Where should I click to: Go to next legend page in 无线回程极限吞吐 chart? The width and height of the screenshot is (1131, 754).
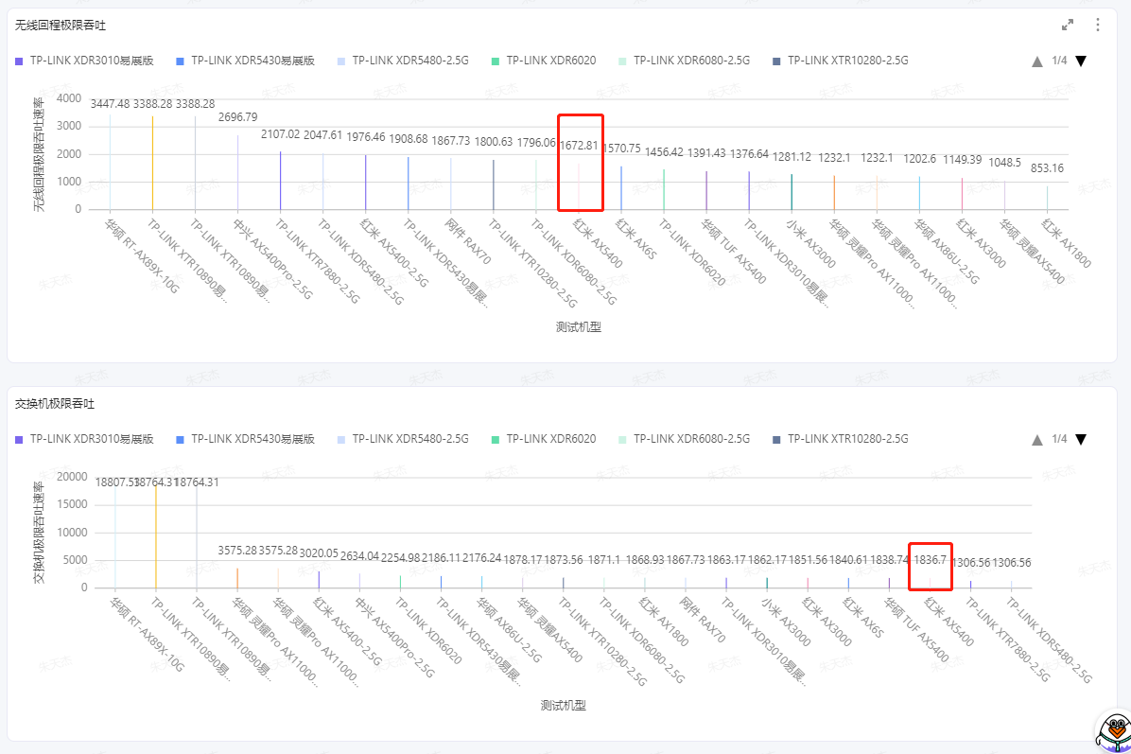[1081, 61]
